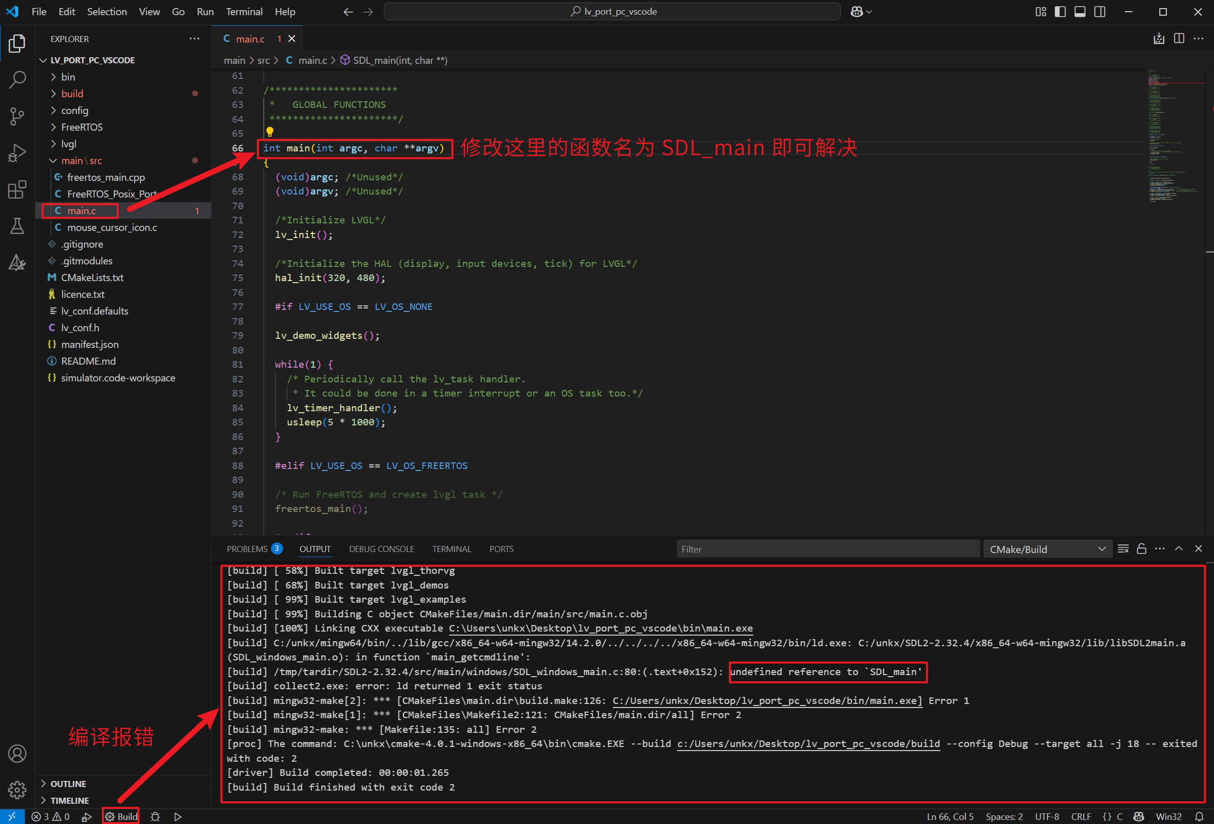
Task: Switch to the TERMINAL panel tab
Action: pyautogui.click(x=451, y=548)
